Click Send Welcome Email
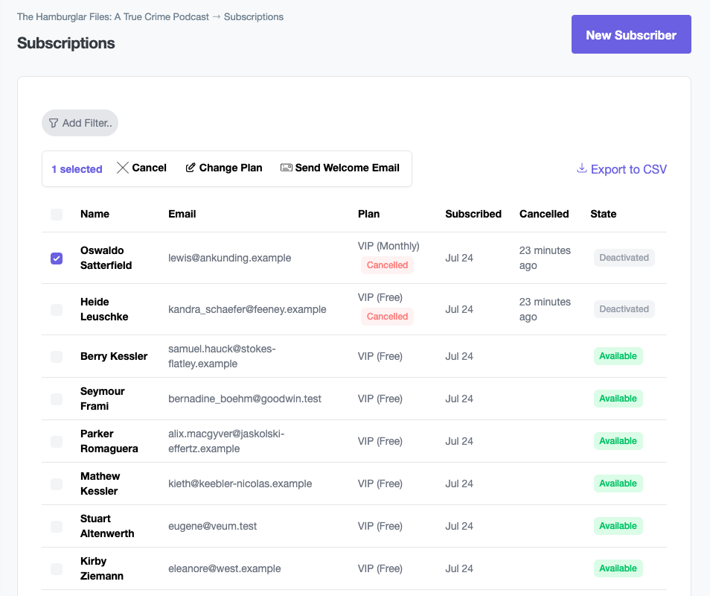The width and height of the screenshot is (710, 596). point(340,168)
